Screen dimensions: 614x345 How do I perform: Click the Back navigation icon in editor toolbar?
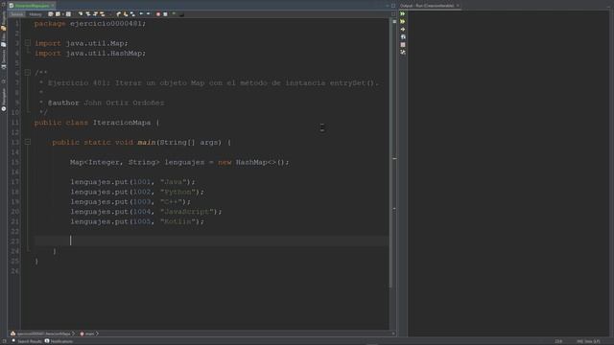click(x=58, y=14)
